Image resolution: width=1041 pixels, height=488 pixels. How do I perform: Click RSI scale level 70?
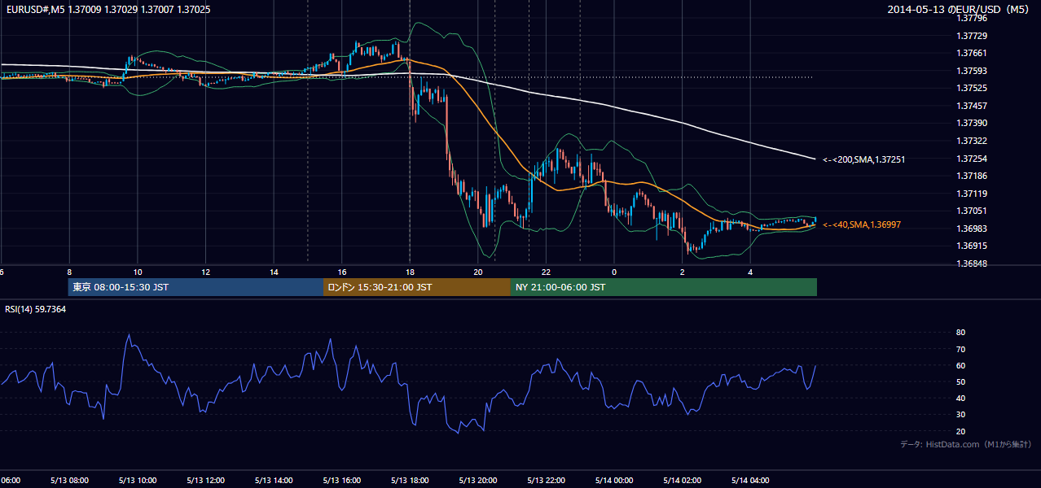pyautogui.click(x=961, y=349)
